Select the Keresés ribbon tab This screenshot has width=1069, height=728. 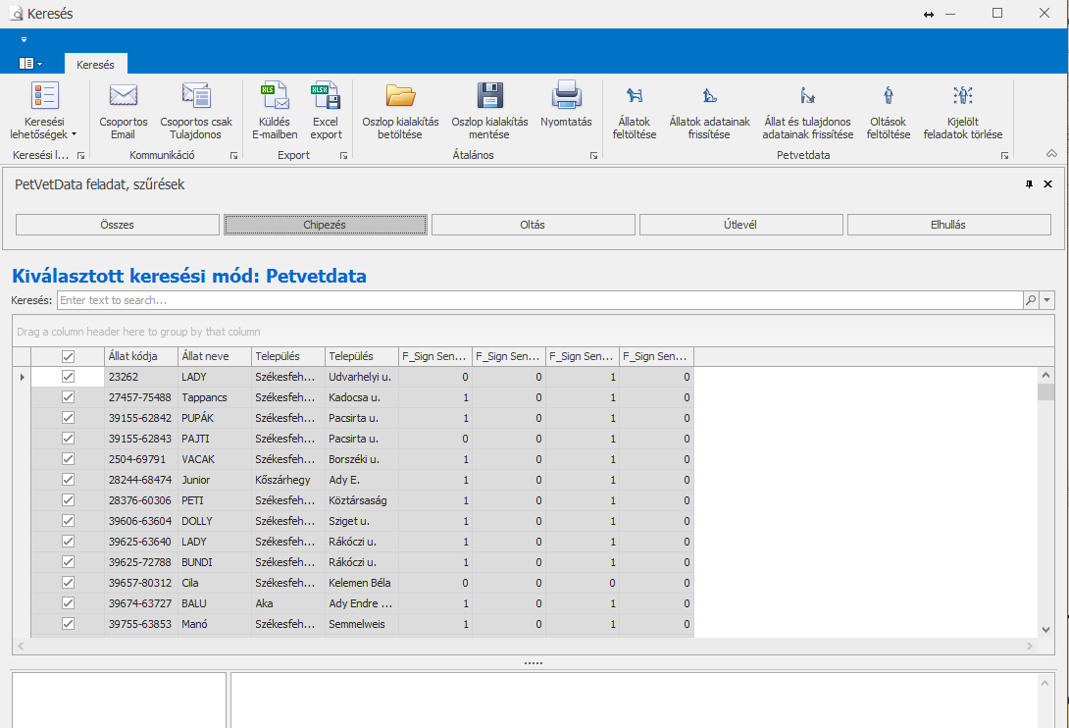tap(95, 64)
